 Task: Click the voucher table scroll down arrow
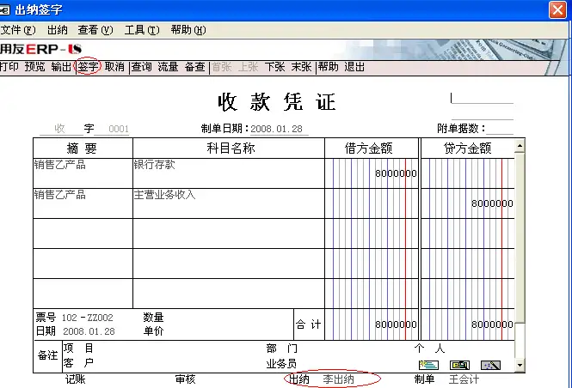click(x=520, y=365)
